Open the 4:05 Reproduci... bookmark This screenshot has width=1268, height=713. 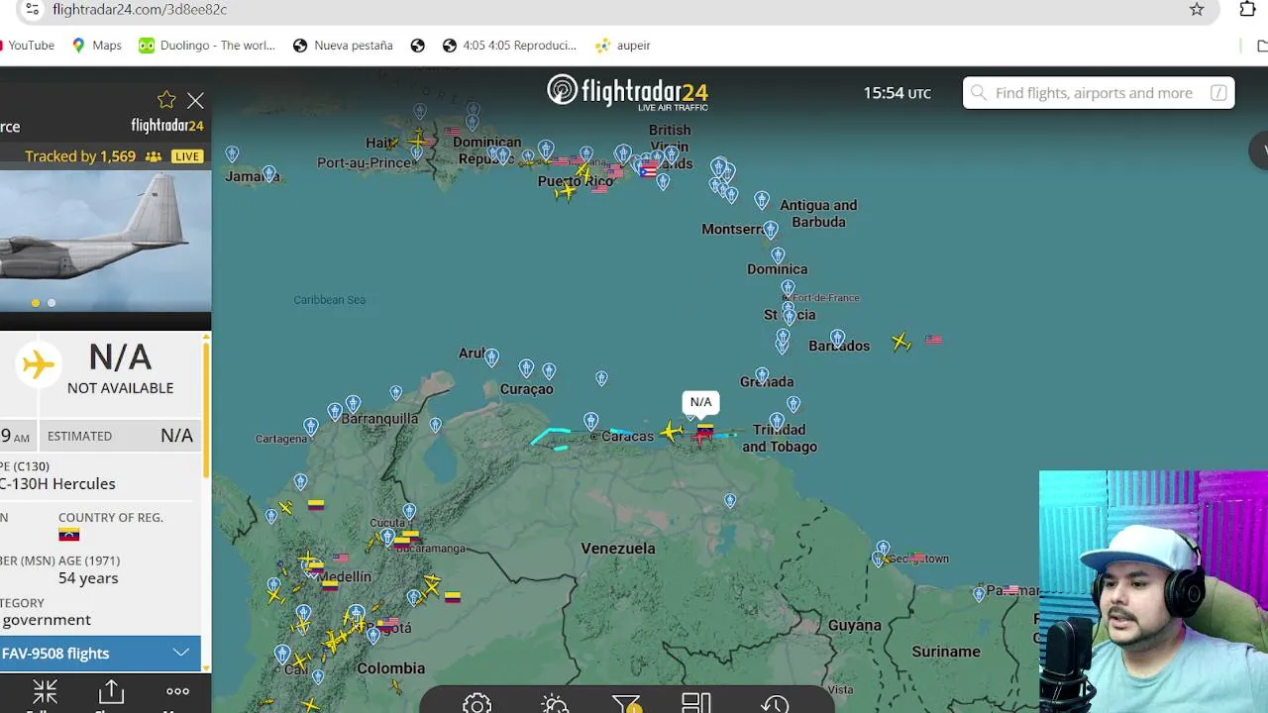[509, 46]
